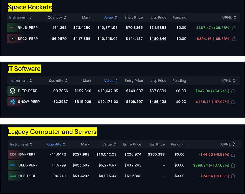Sort Space Rockets table by Instrument
The height and width of the screenshot is (194, 245).
coord(21,17)
